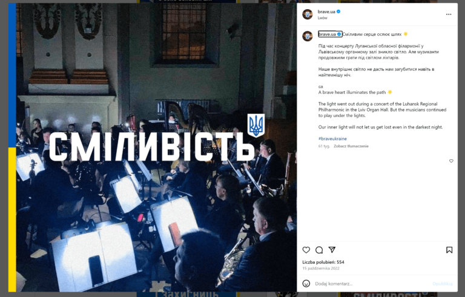Viewport: 465px width, 297px height.
Task: Click the brave.ua username in the caption
Action: (327, 34)
